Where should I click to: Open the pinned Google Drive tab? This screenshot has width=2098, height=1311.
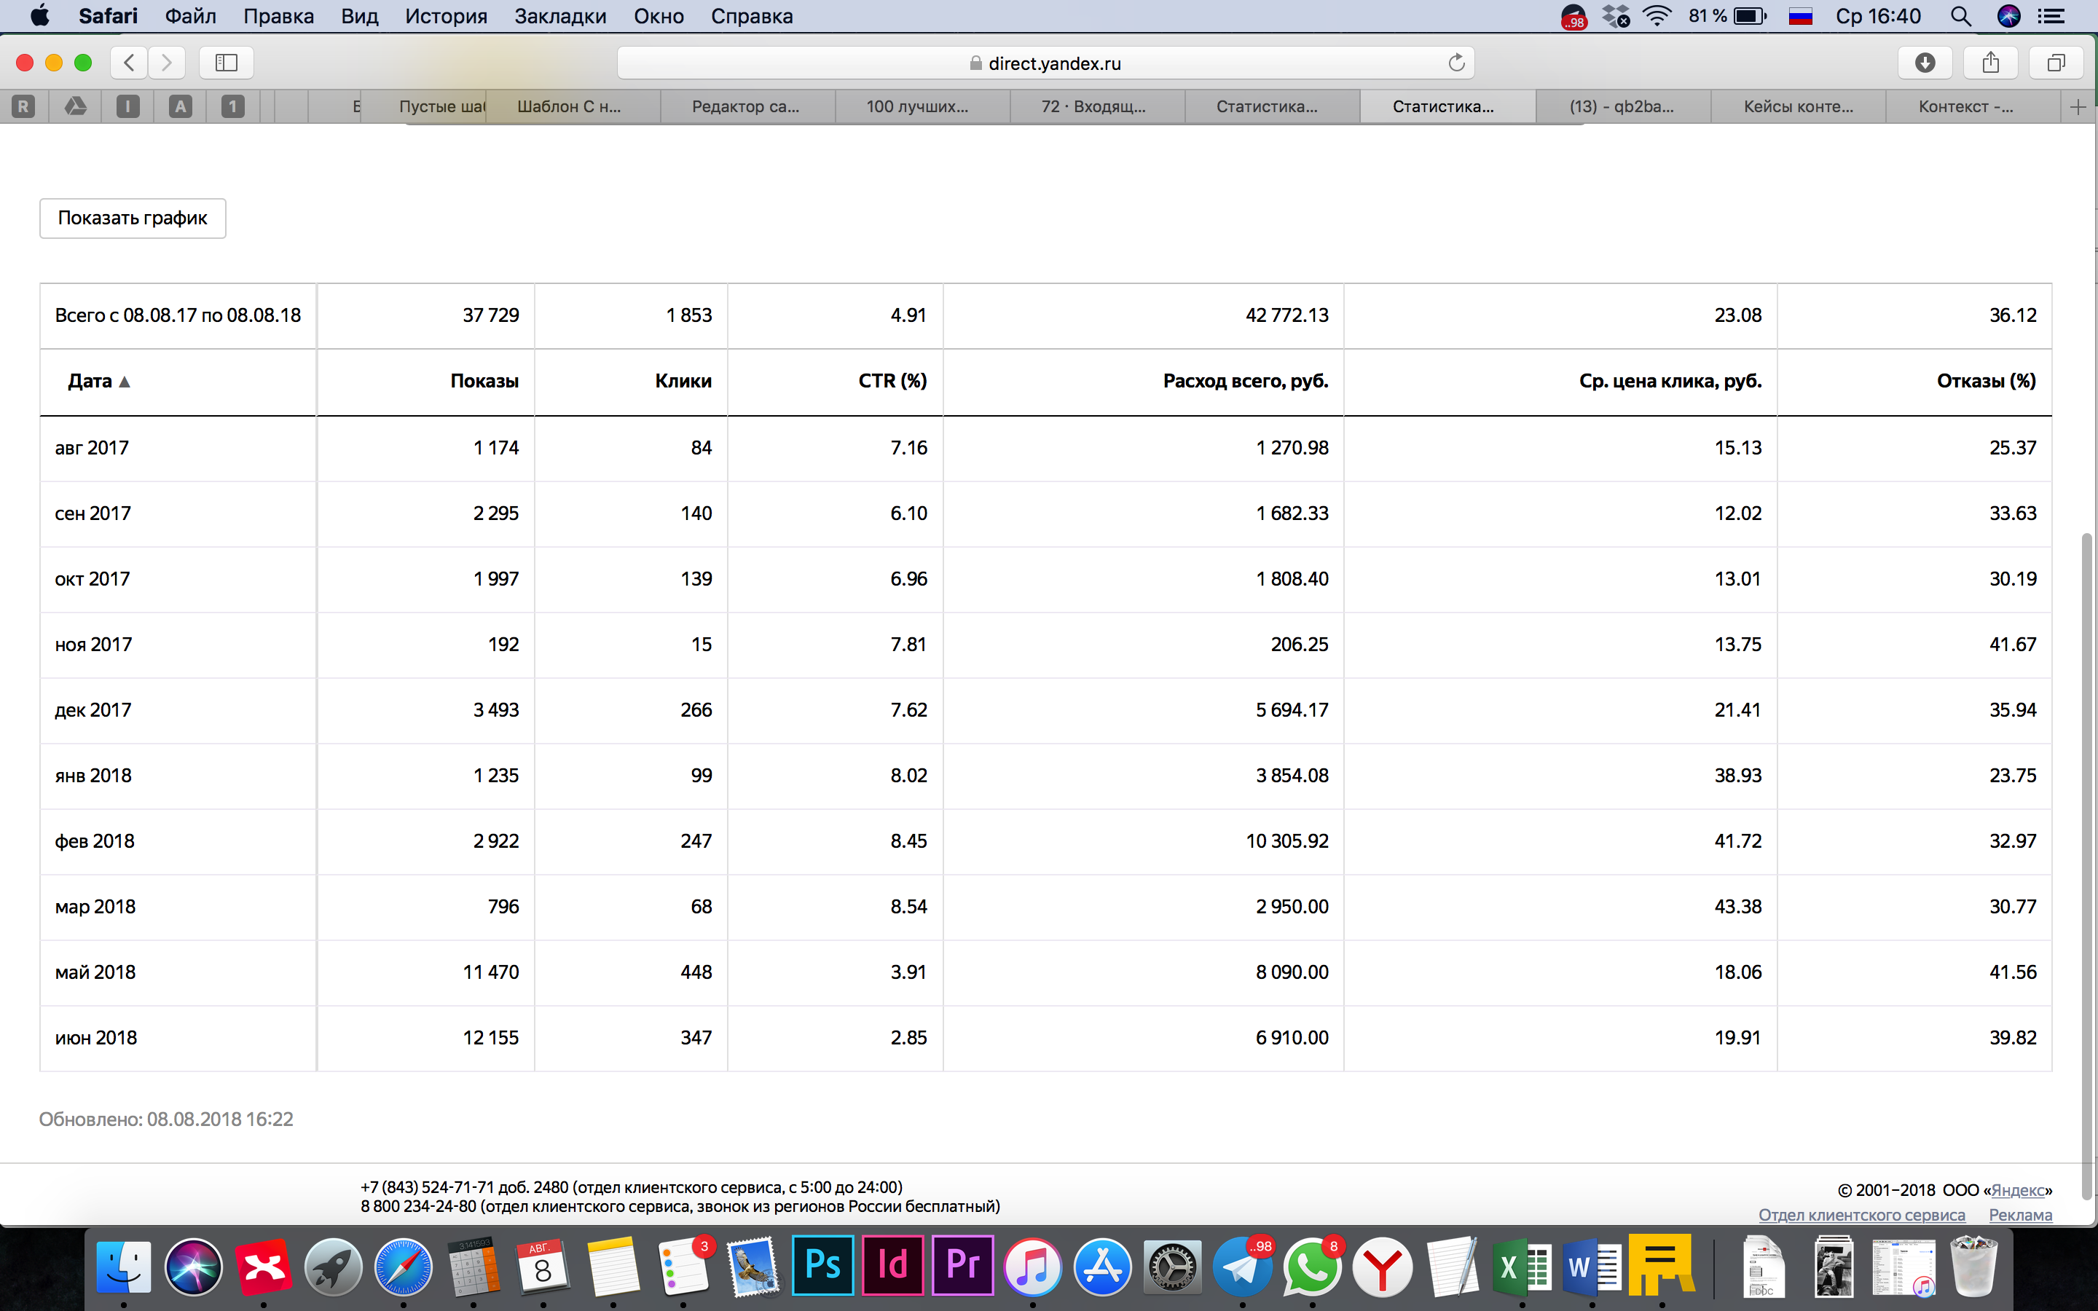[76, 106]
